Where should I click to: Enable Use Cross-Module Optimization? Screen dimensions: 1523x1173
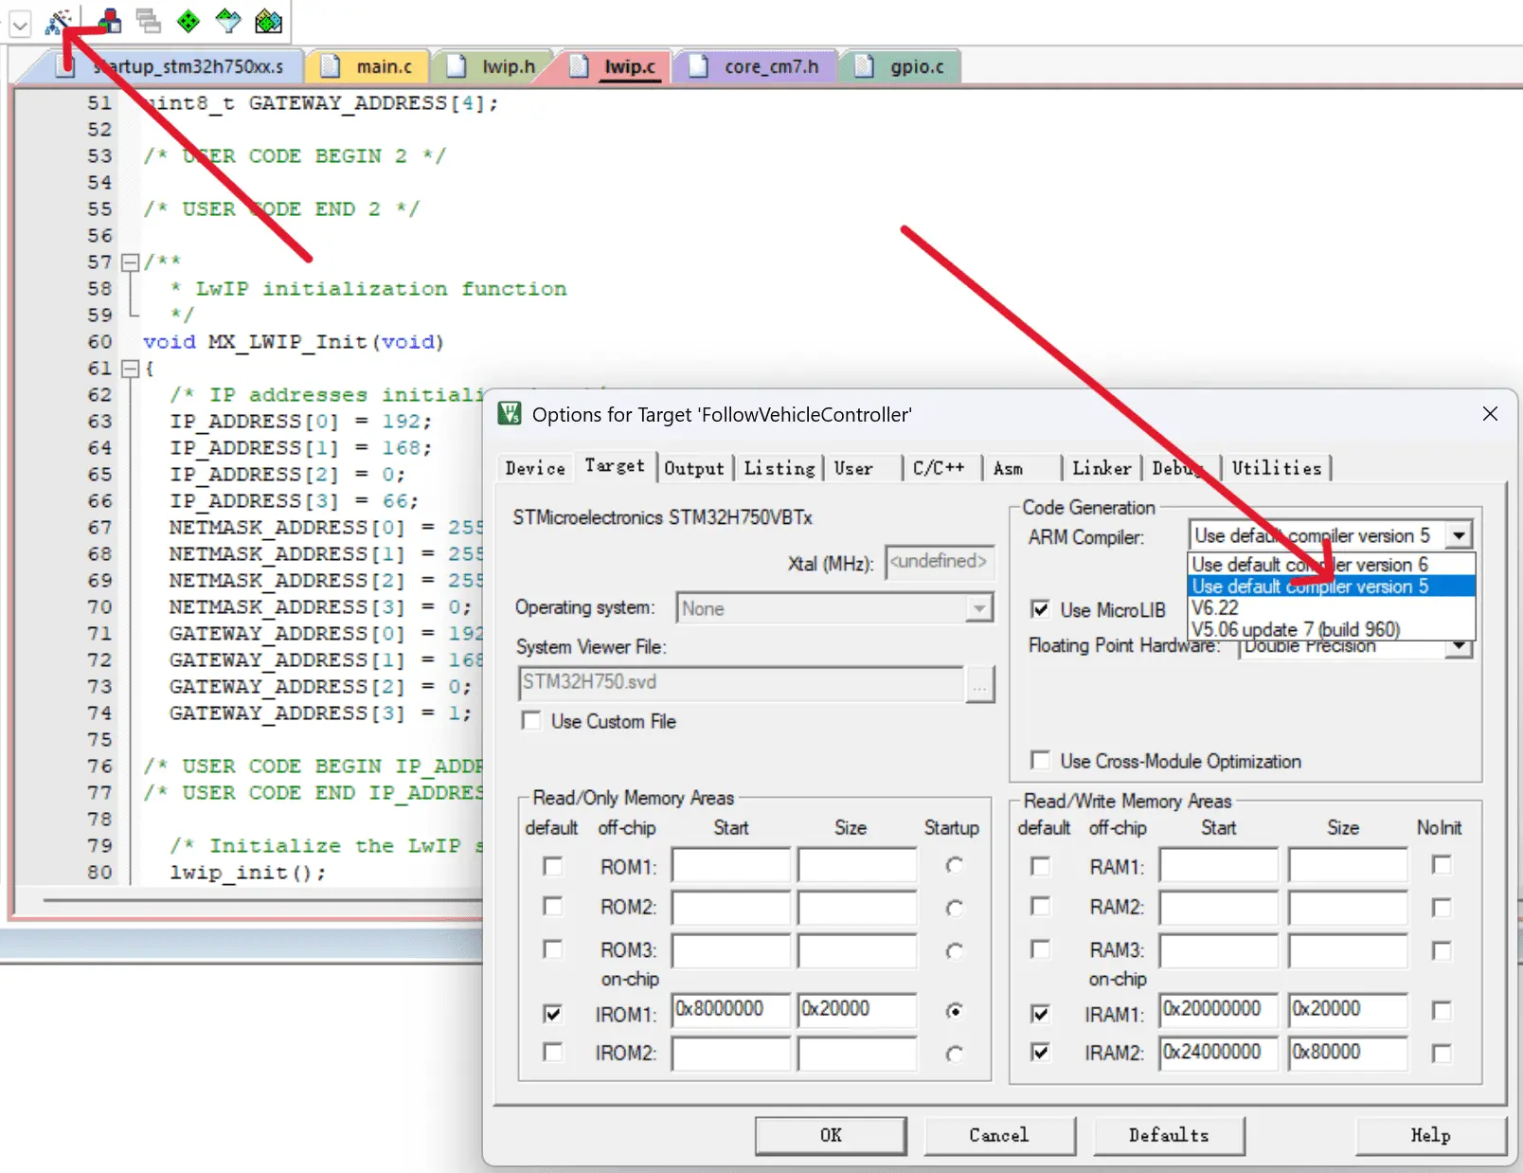pos(1040,761)
